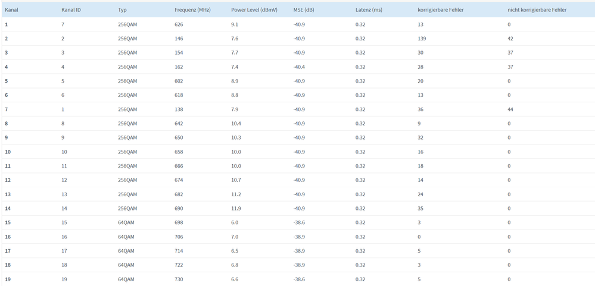Click the Typ column header

(x=122, y=10)
